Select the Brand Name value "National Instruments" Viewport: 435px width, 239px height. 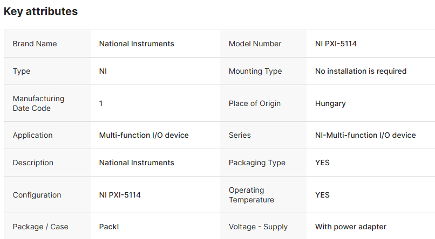tap(137, 44)
